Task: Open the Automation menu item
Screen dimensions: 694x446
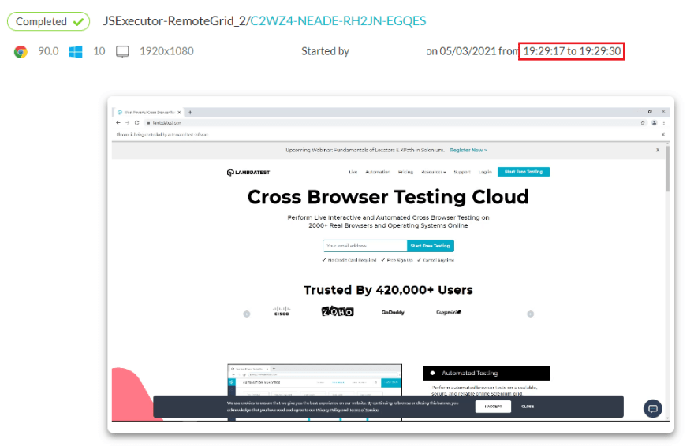Action: point(378,172)
